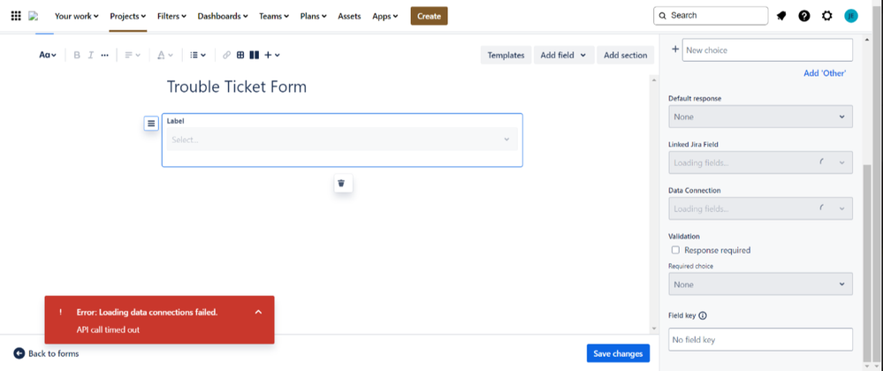Click the Templates button
Image resolution: width=883 pixels, height=371 pixels.
[506, 55]
